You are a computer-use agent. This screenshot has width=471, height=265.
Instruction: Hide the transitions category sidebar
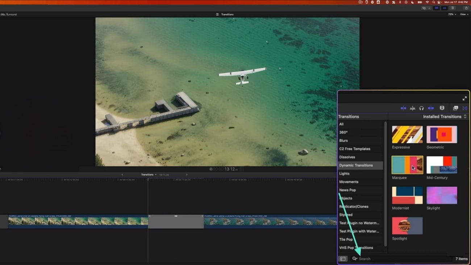343,259
